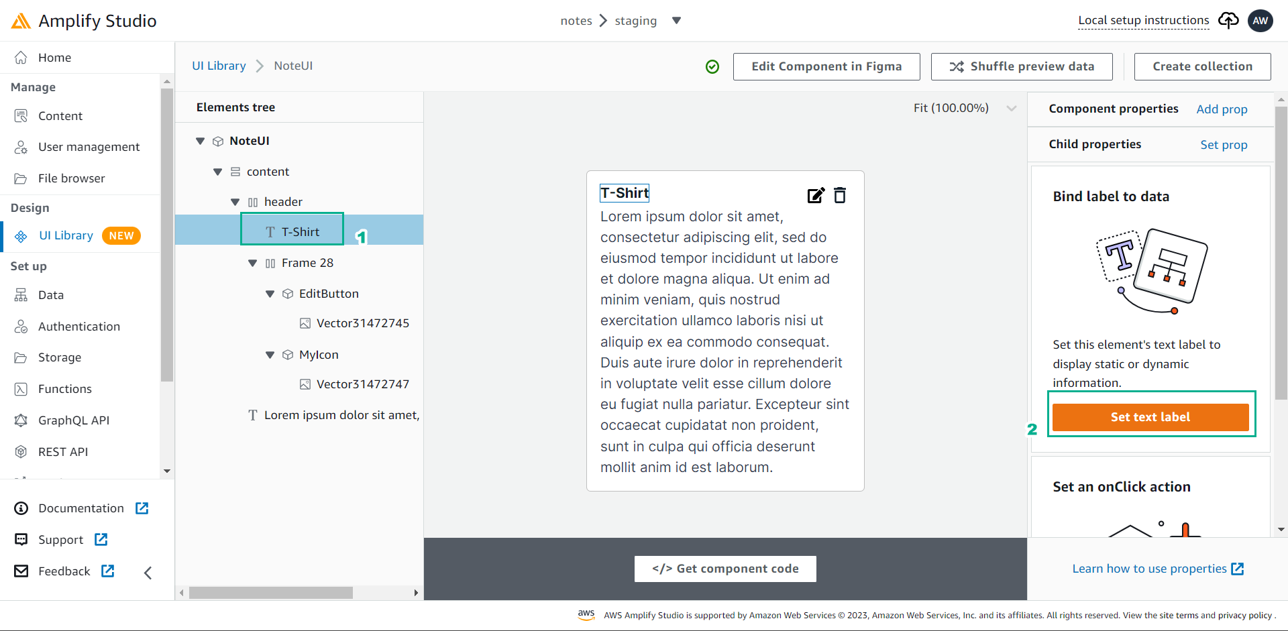Click the sidebar vertical scrollbar
The width and height of the screenshot is (1288, 631).
[x=167, y=235]
